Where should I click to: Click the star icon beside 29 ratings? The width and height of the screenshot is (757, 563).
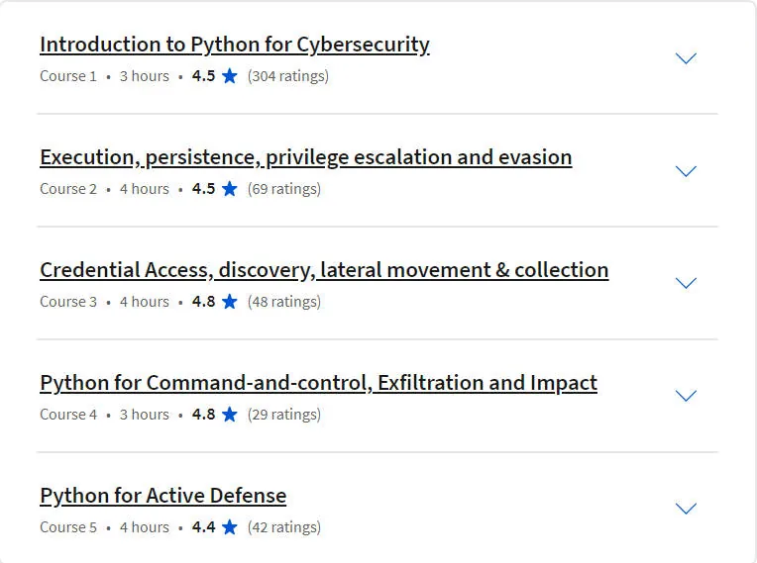(230, 414)
